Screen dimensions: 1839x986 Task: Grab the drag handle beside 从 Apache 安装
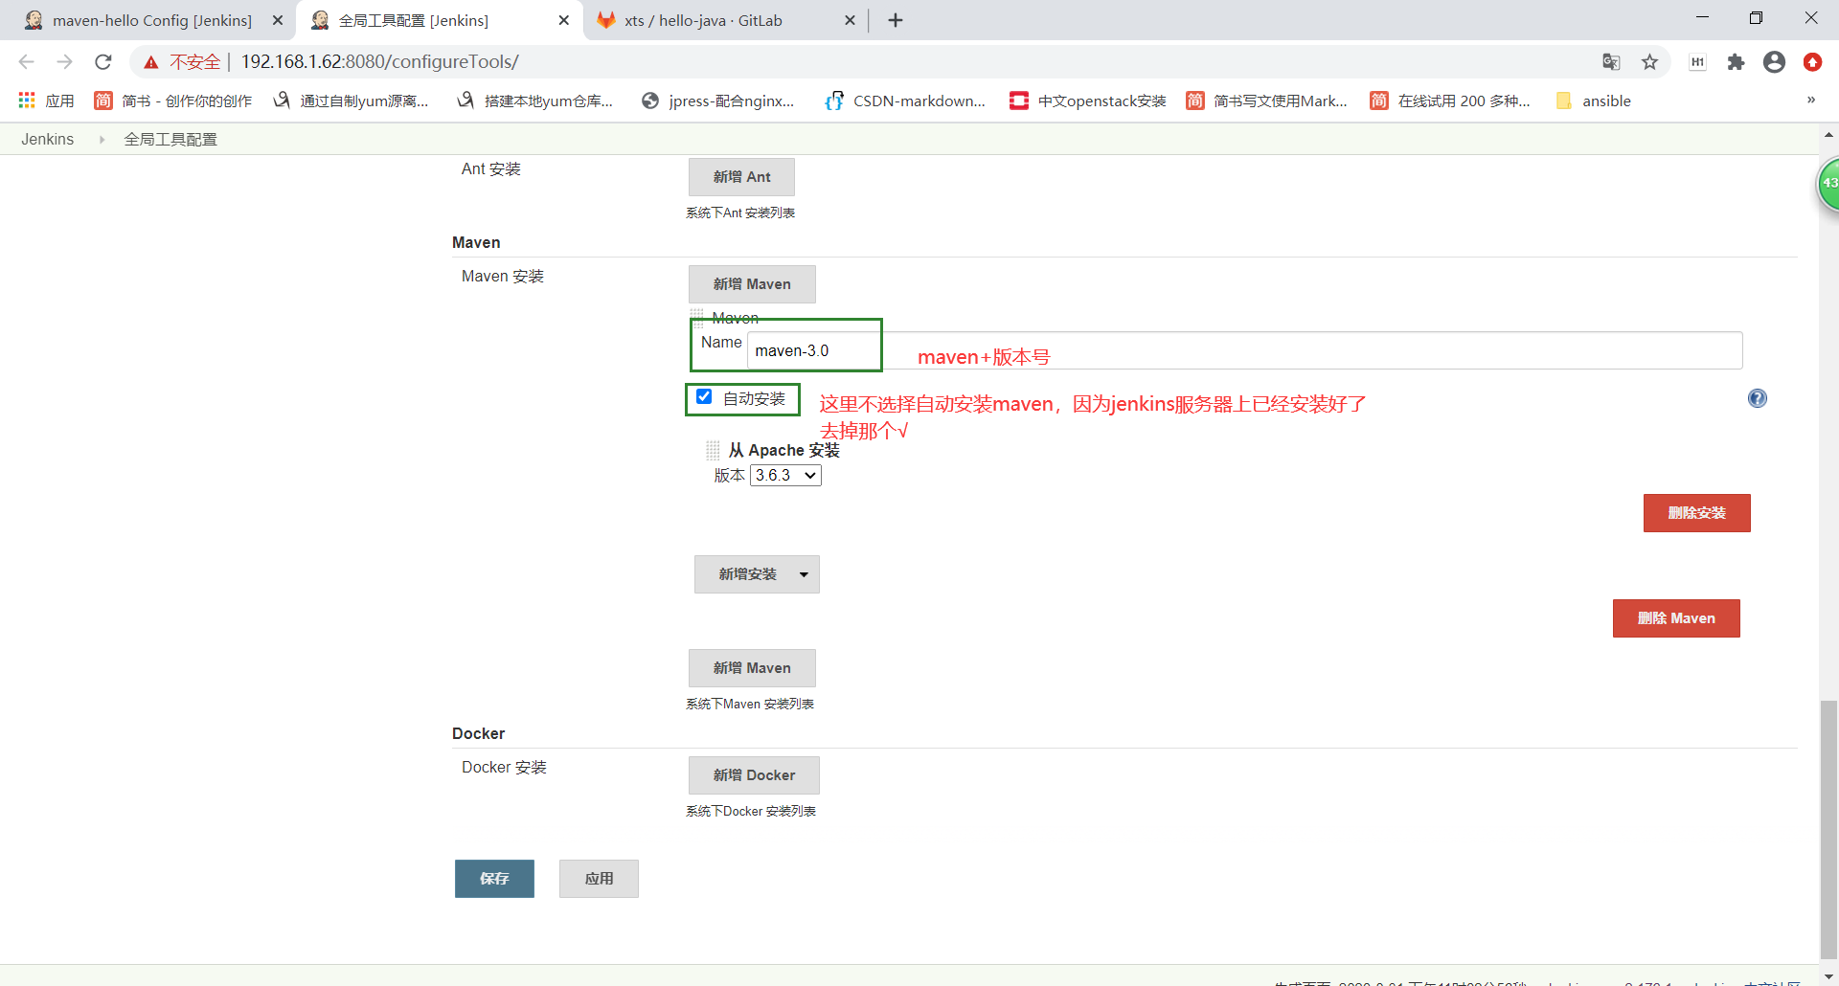[x=713, y=450]
